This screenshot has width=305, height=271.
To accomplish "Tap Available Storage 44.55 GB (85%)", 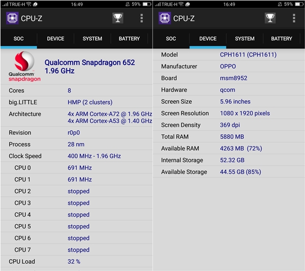I will (x=240, y=172).
